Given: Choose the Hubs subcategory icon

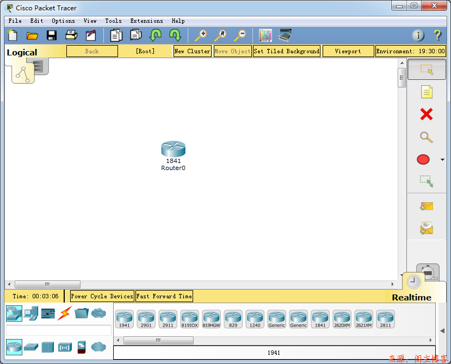Looking at the screenshot, I should coord(48,347).
